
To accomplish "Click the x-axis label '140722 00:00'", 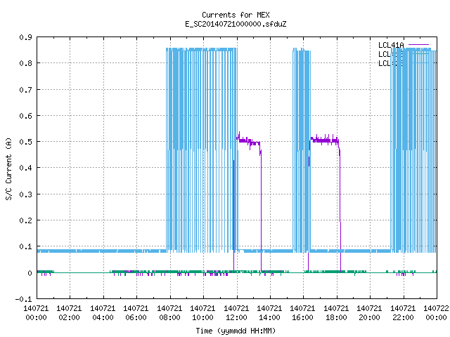I will [x=436, y=313].
